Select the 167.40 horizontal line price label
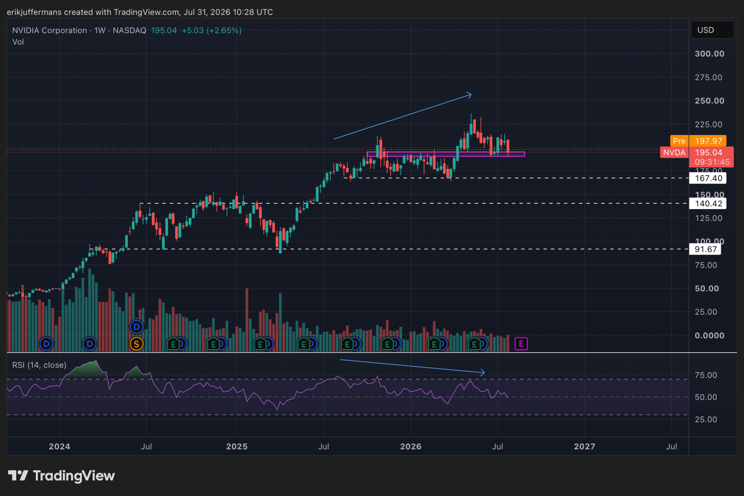The image size is (744, 496). [x=708, y=178]
